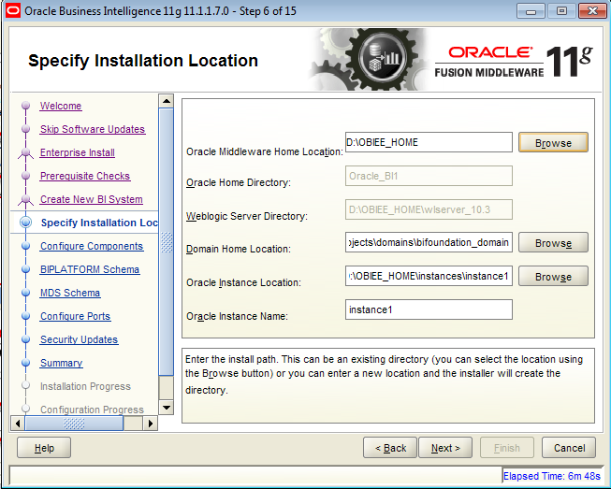Open the BIPLATFORM Schema step
This screenshot has height=489, width=611.
pyautogui.click(x=90, y=269)
